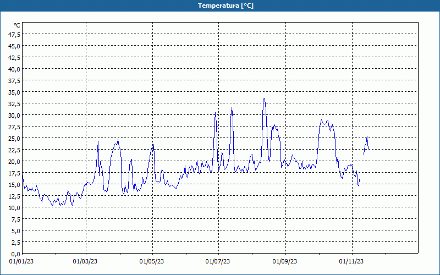Click the 17,5 y-axis label
The width and height of the screenshot is (440, 275).
pos(15,173)
